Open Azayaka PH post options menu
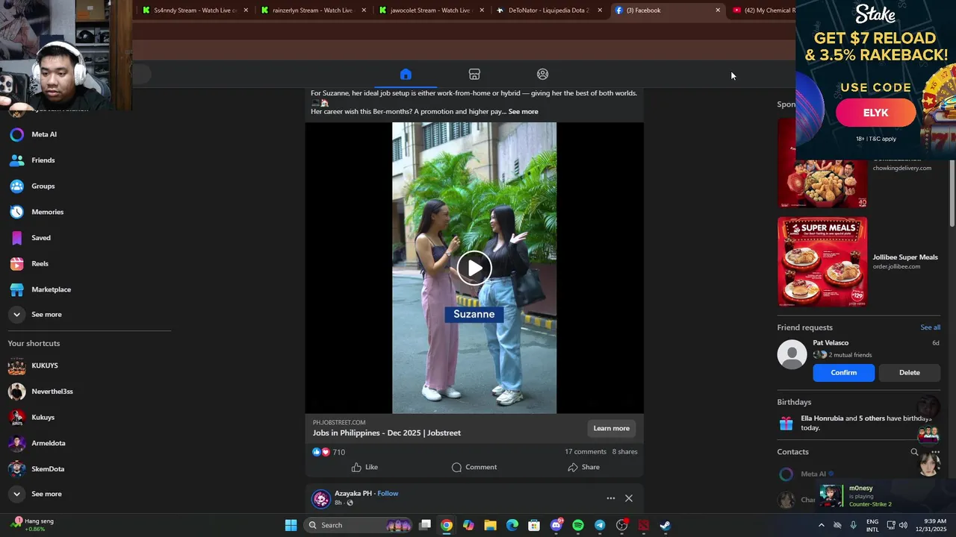956x537 pixels. [611, 498]
